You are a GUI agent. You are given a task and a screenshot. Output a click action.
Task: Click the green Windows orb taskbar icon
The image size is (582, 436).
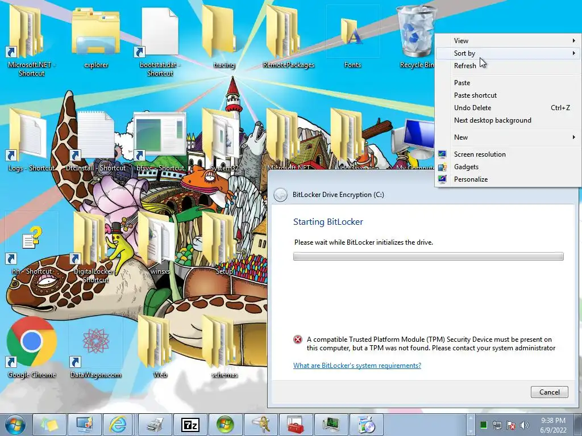pos(225,425)
